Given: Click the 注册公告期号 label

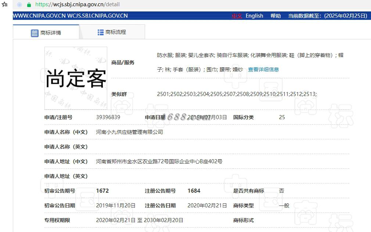Looking at the screenshot, I should tap(160, 191).
